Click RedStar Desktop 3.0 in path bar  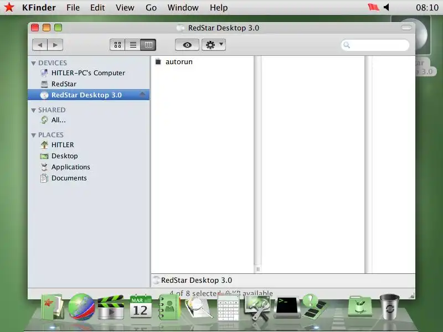[x=193, y=280]
